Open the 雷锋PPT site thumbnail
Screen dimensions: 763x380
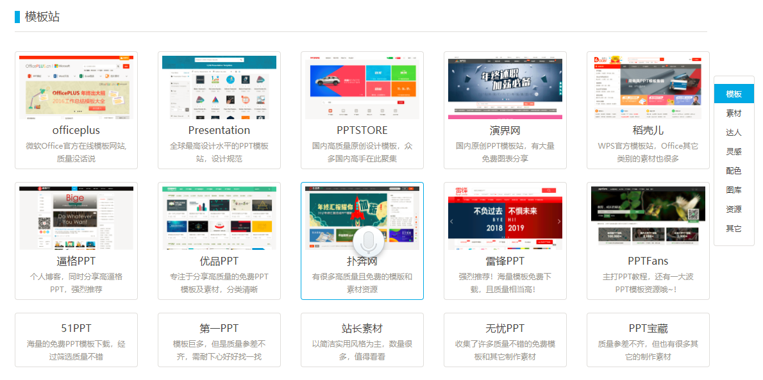[x=505, y=217]
